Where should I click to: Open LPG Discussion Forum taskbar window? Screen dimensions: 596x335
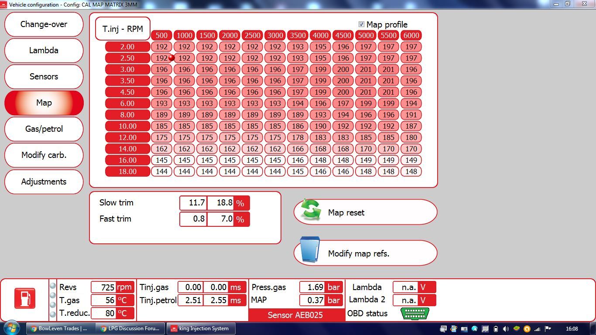130,328
